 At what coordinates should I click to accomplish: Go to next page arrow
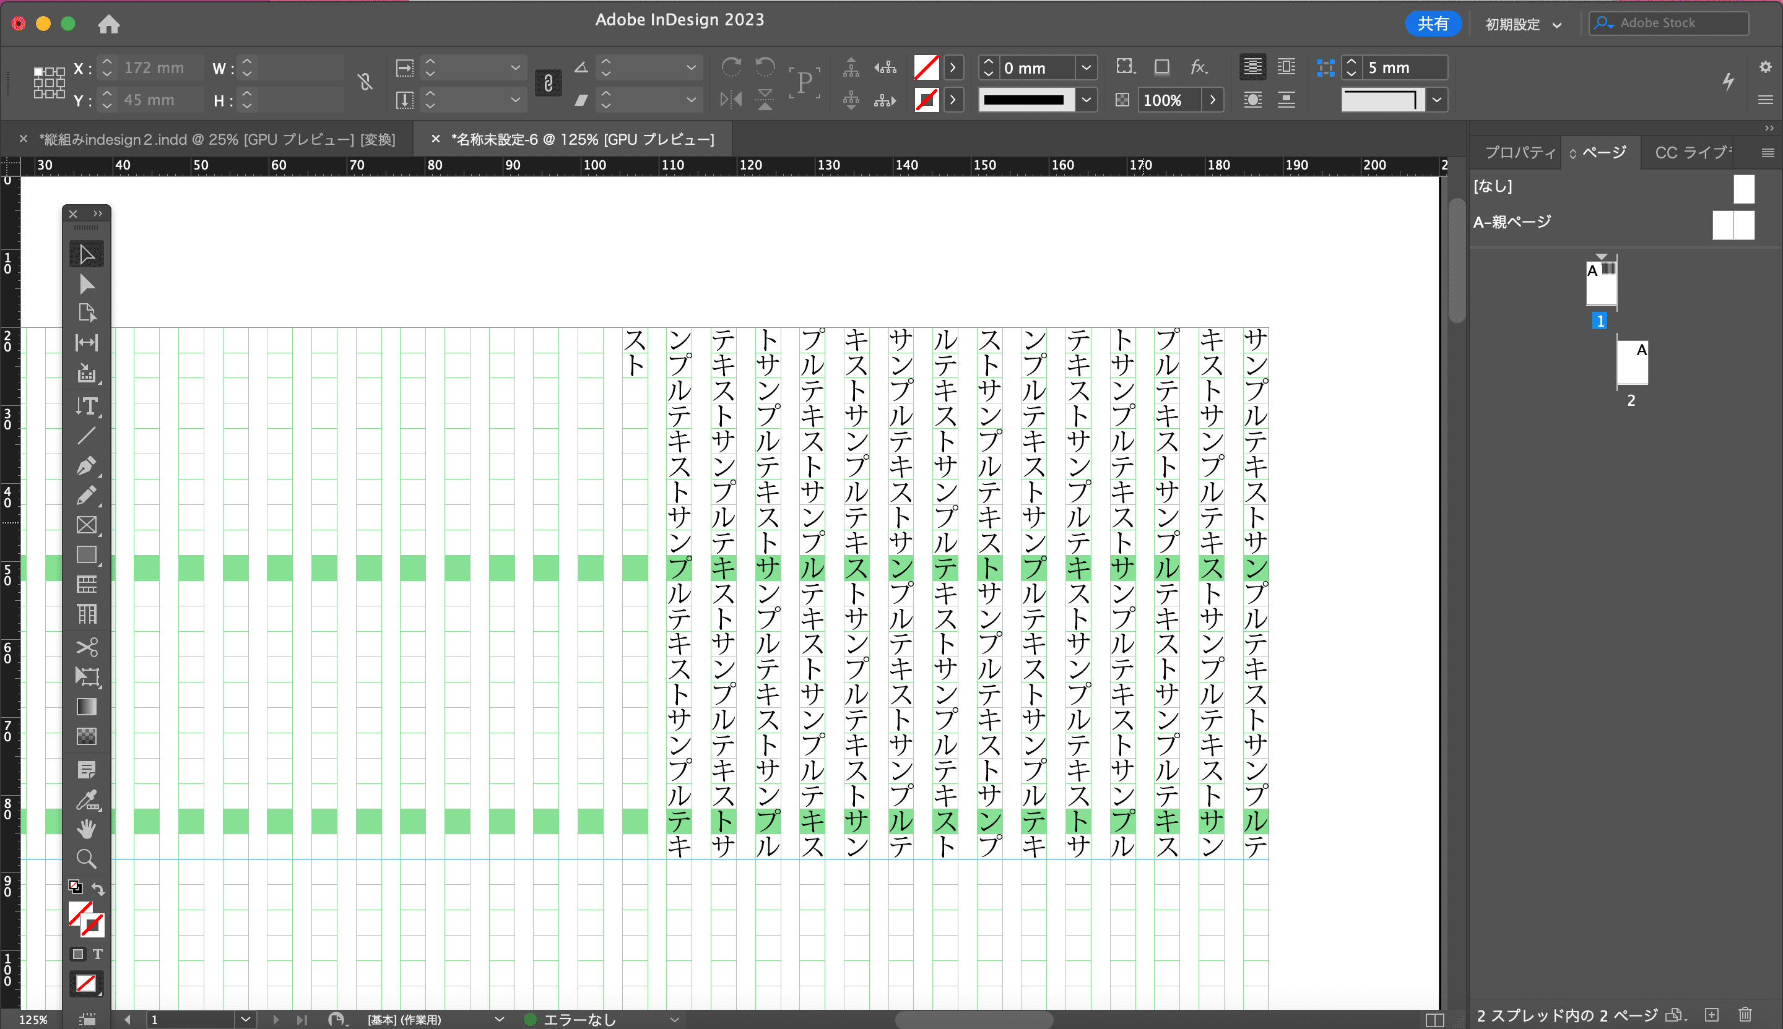275,1019
